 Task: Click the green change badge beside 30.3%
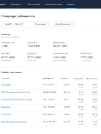pyautogui.click(x=38, y=57)
